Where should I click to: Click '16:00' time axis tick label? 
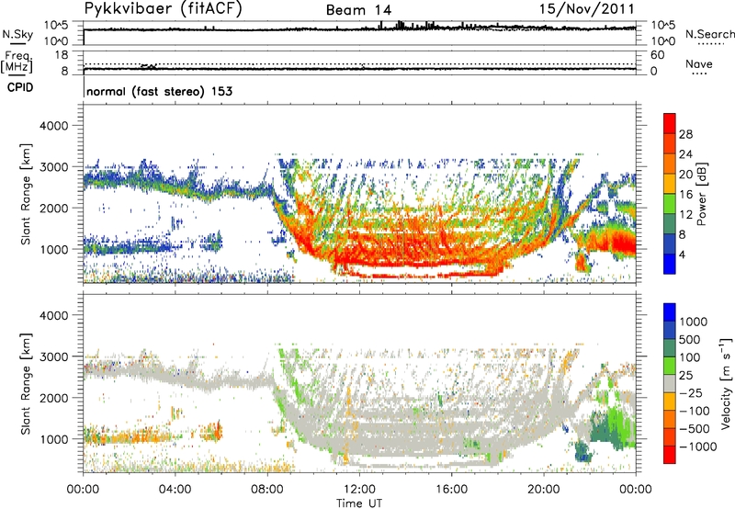(451, 490)
